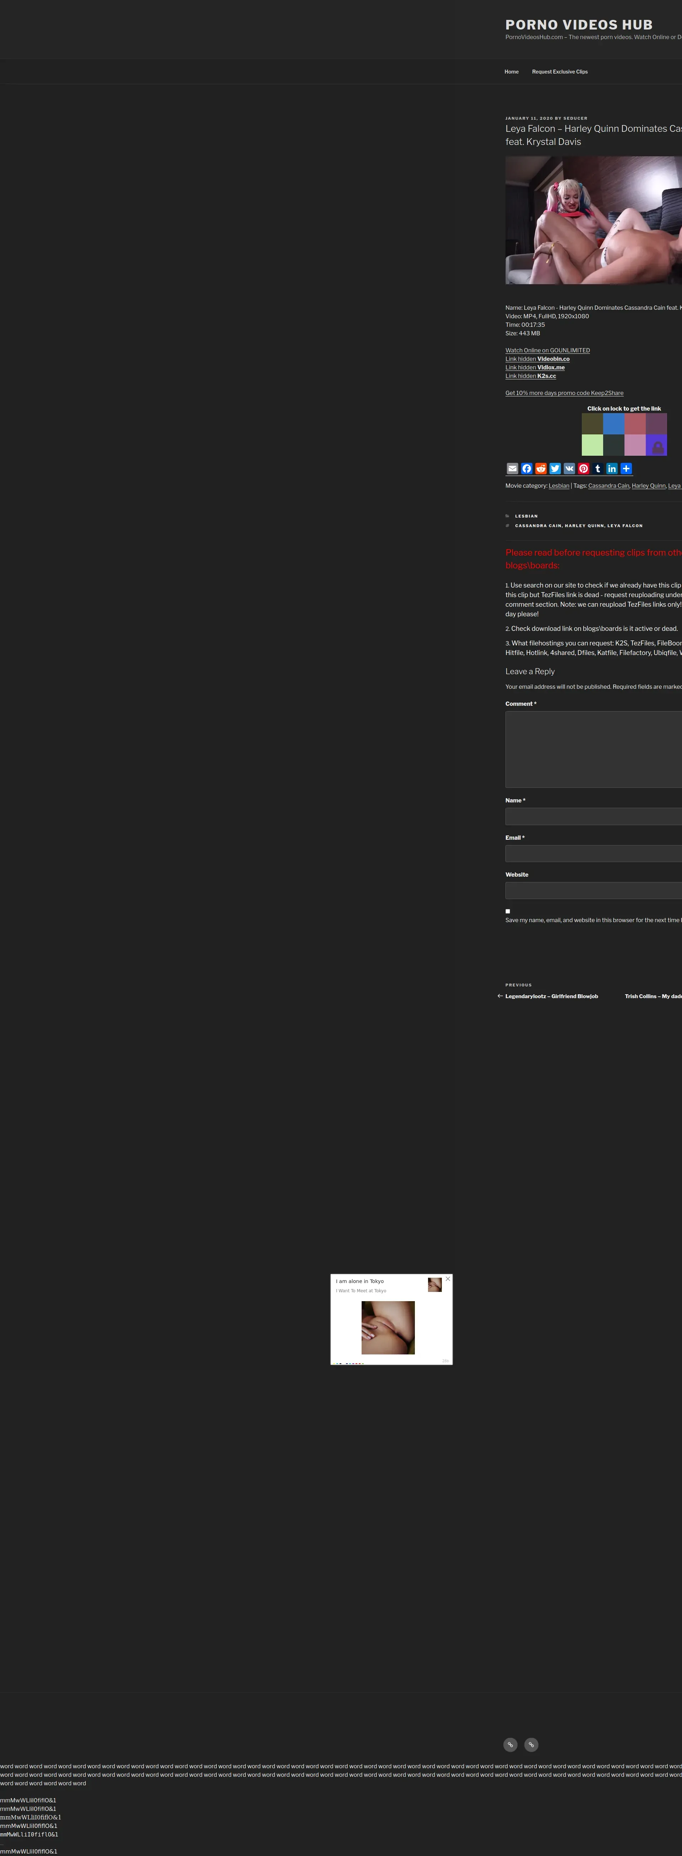Follow the Watch Online on GOUNLIMITED link
The image size is (682, 1856).
click(547, 350)
